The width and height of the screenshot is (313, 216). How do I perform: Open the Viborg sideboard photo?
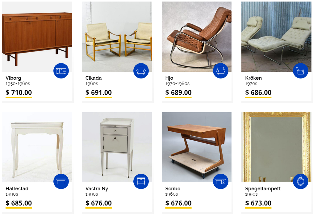pos(37,36)
